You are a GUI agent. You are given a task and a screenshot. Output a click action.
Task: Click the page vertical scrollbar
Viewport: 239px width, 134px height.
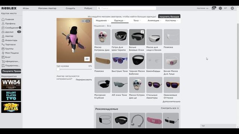coord(238,61)
